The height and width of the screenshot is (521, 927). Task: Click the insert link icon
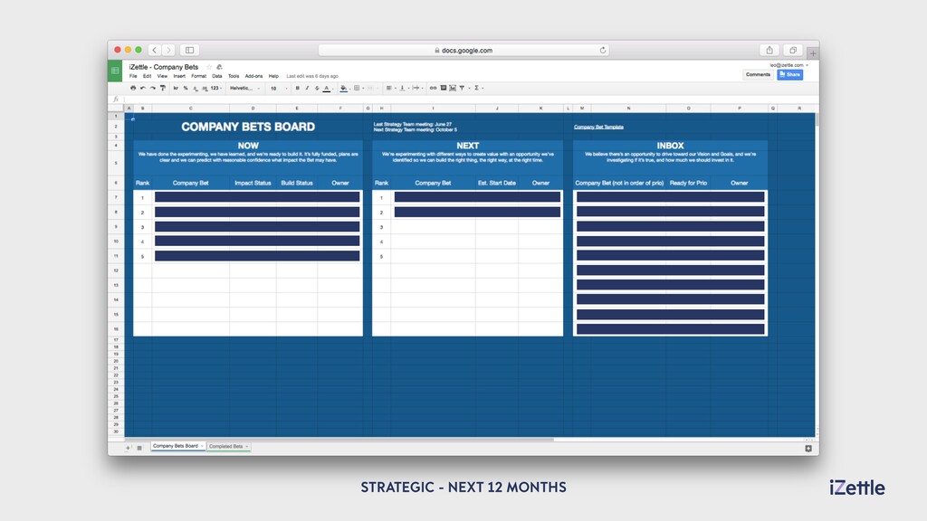(433, 88)
